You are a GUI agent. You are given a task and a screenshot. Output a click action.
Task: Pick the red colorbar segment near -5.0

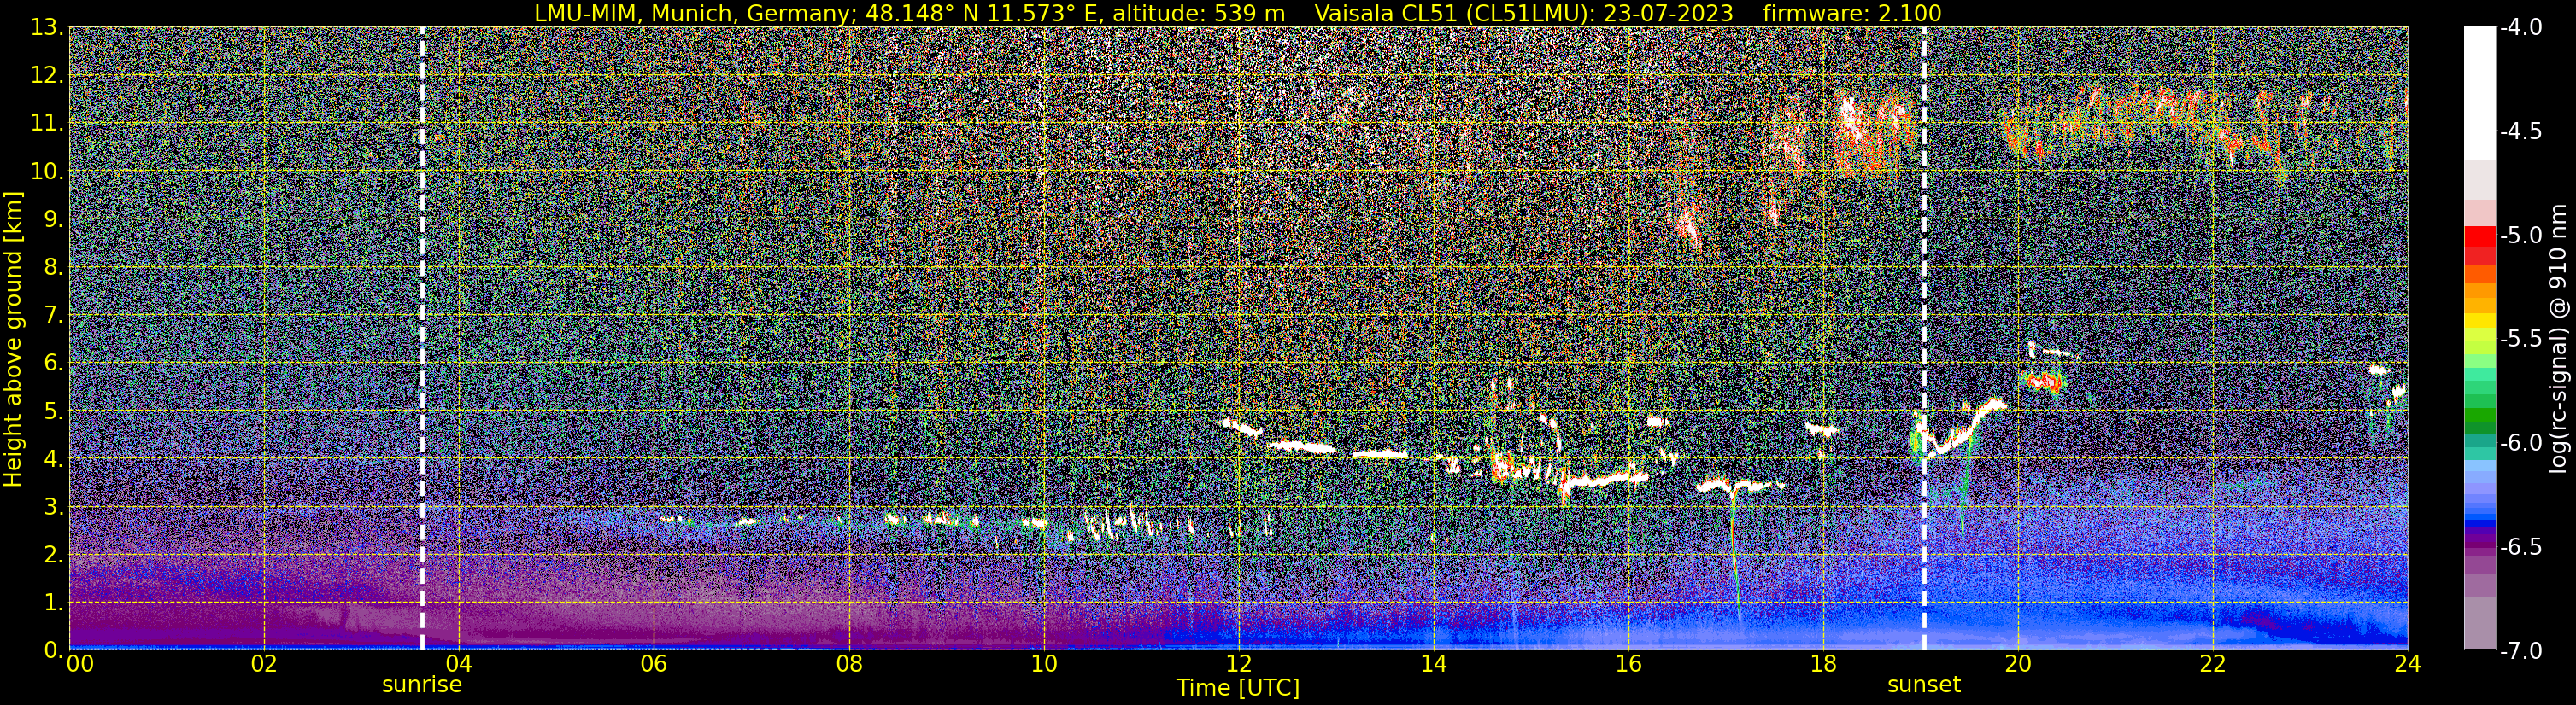pyautogui.click(x=2479, y=236)
